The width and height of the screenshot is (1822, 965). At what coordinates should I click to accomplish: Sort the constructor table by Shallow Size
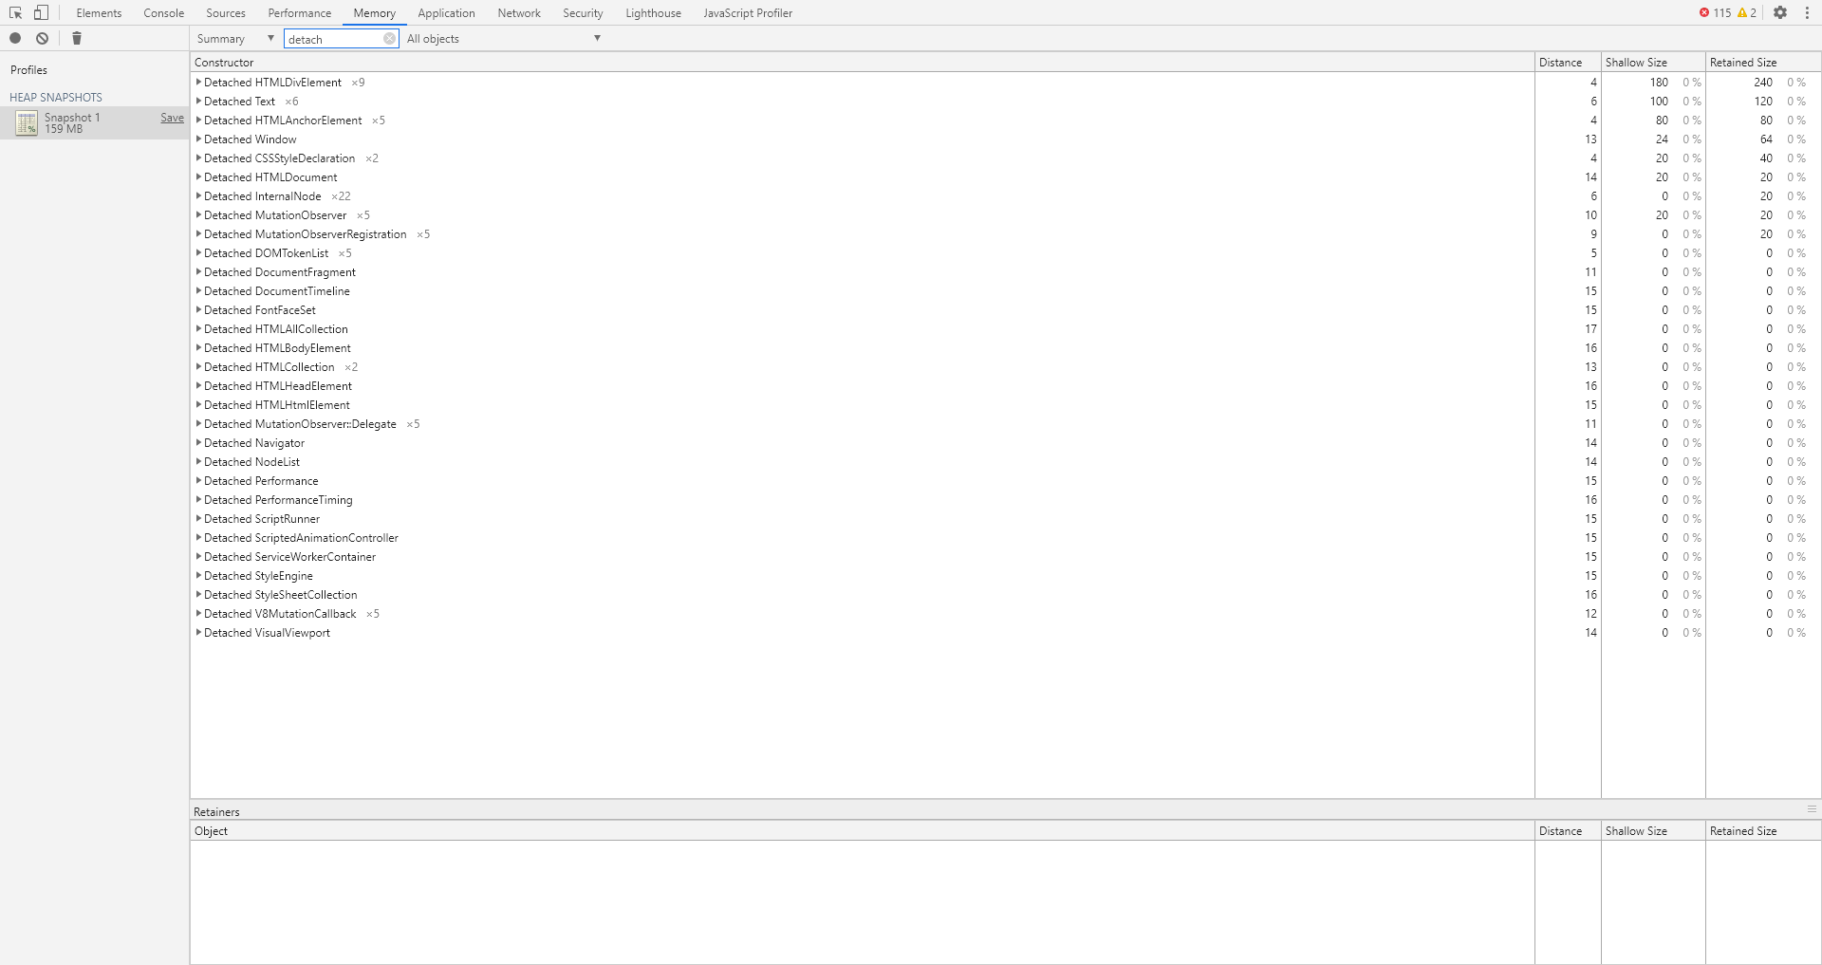(1653, 63)
